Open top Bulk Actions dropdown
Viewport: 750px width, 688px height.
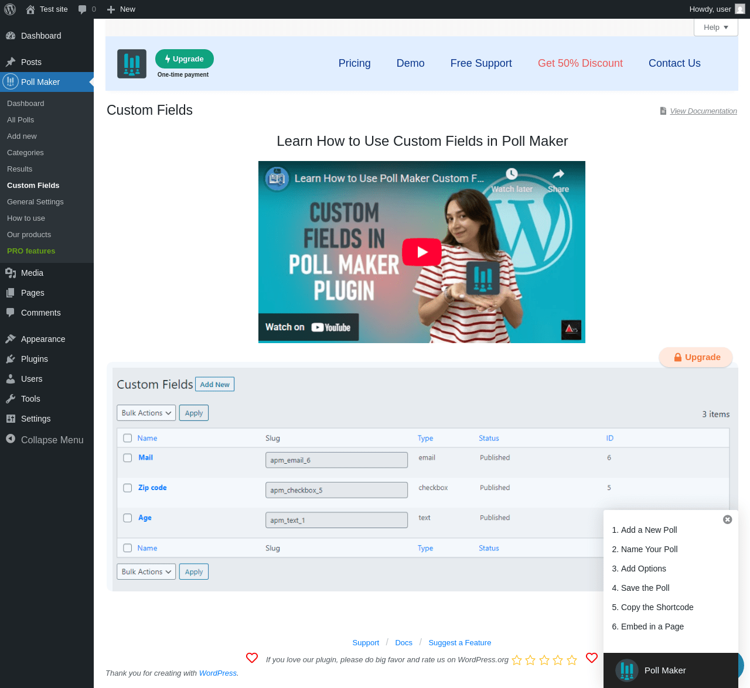(x=146, y=413)
